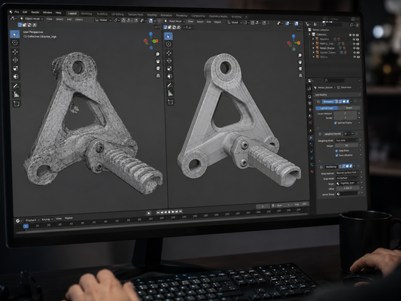Click the play animation button
The height and width of the screenshot is (301, 401).
click(x=173, y=212)
